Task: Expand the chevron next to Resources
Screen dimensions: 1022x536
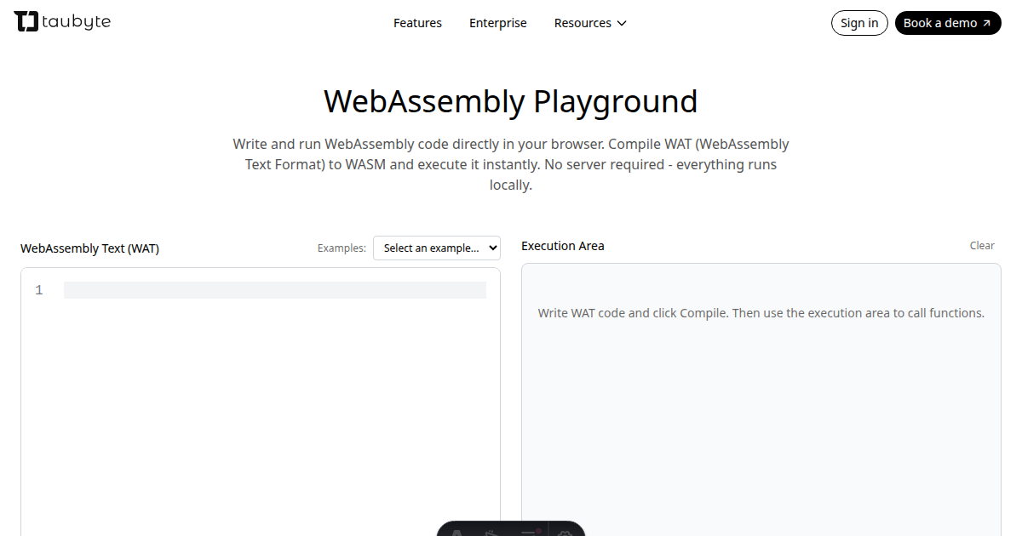Action: tap(622, 23)
